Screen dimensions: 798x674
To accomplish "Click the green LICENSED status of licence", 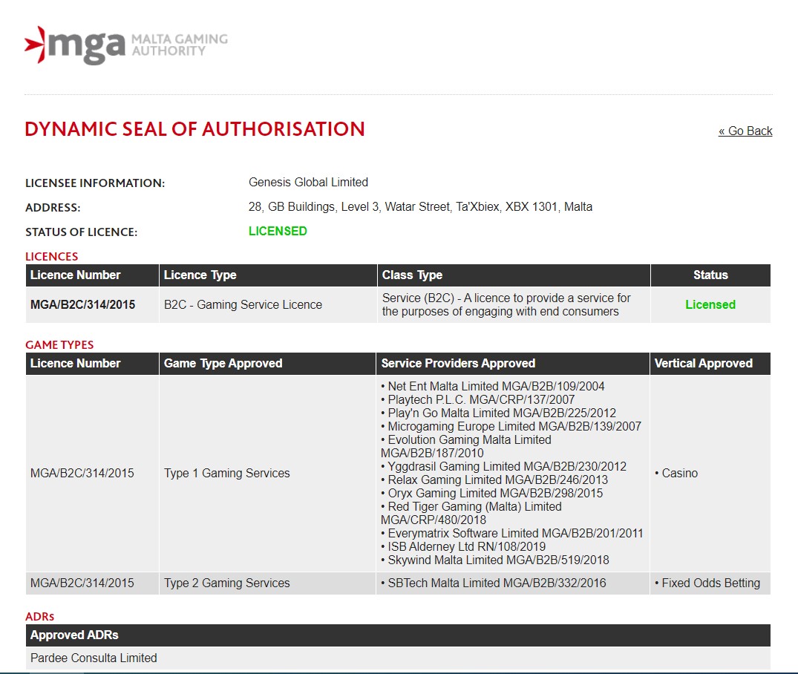I will 278,231.
